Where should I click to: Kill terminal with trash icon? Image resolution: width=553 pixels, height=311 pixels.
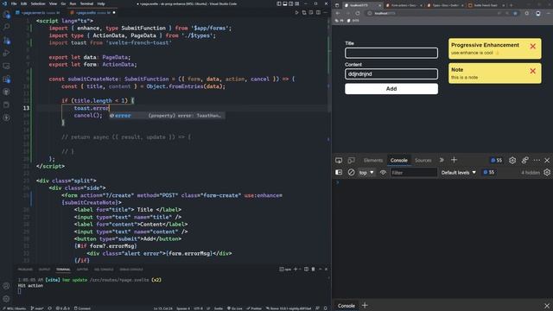tap(313, 269)
